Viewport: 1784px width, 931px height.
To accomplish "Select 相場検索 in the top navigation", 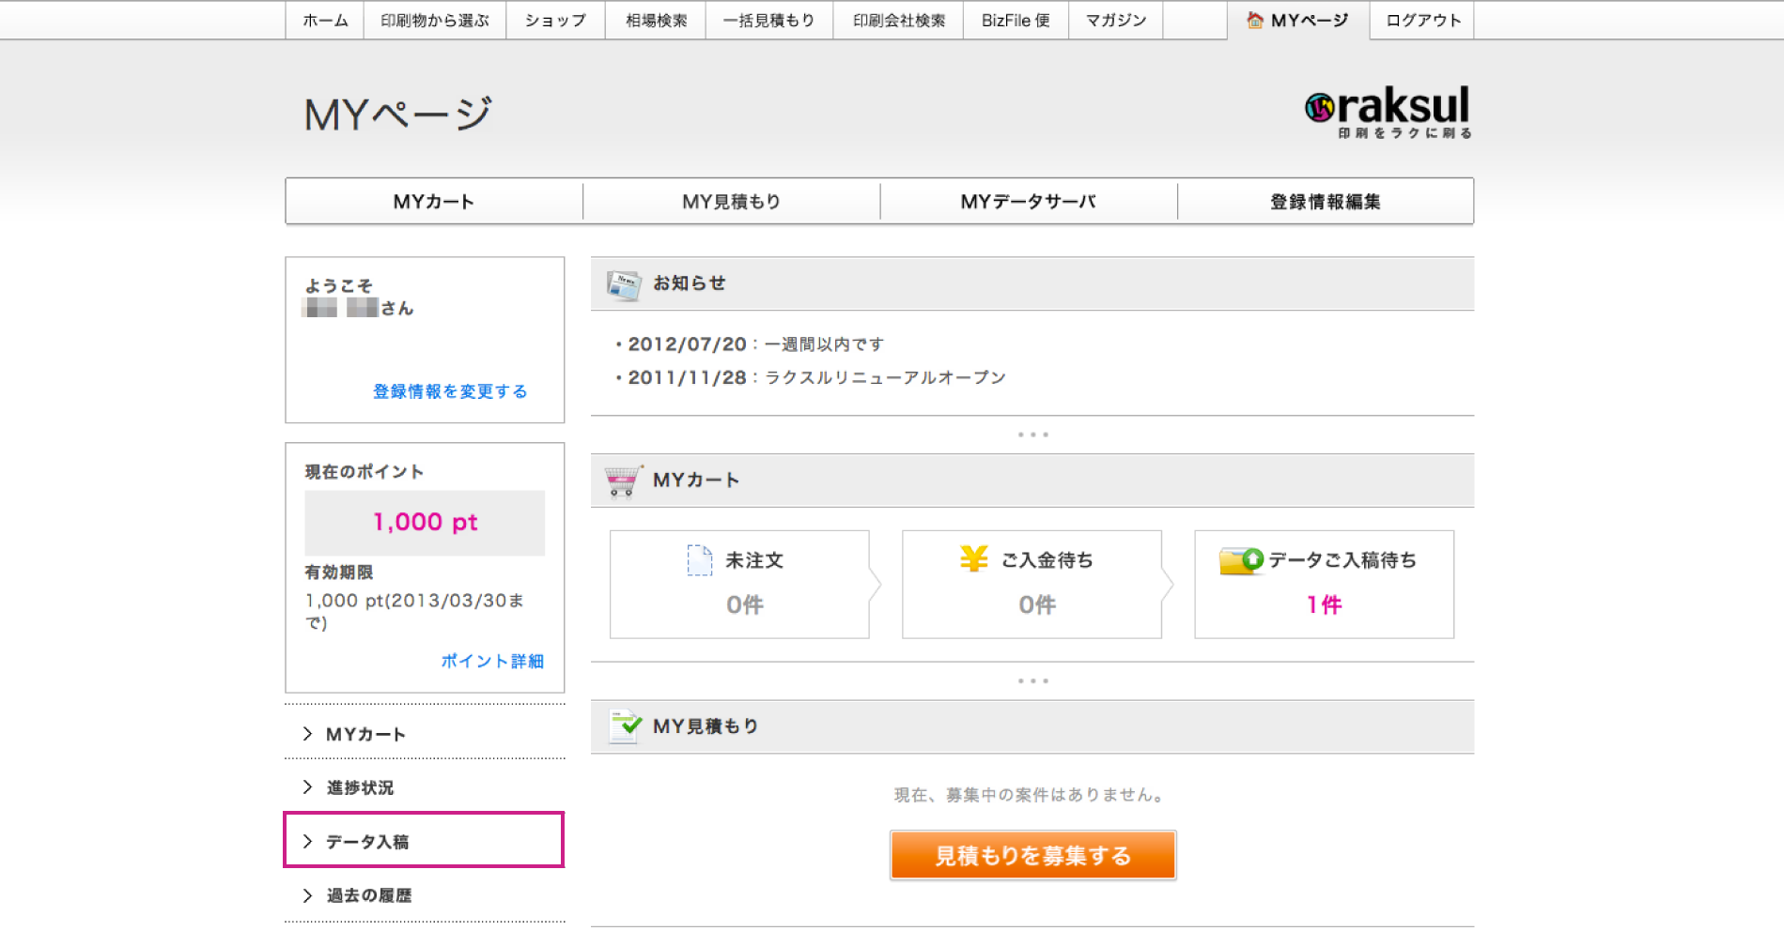I will pyautogui.click(x=656, y=21).
